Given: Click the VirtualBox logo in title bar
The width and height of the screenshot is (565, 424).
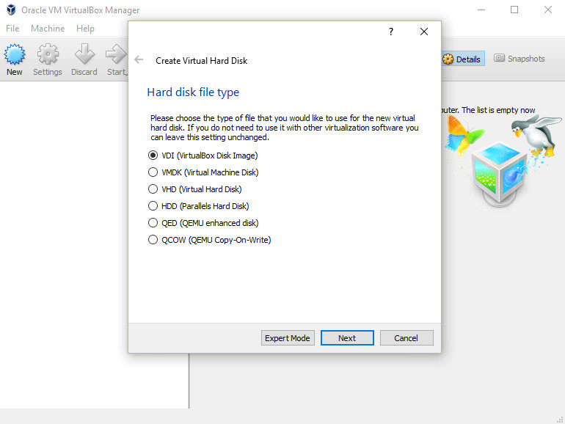Looking at the screenshot, I should pos(10,10).
